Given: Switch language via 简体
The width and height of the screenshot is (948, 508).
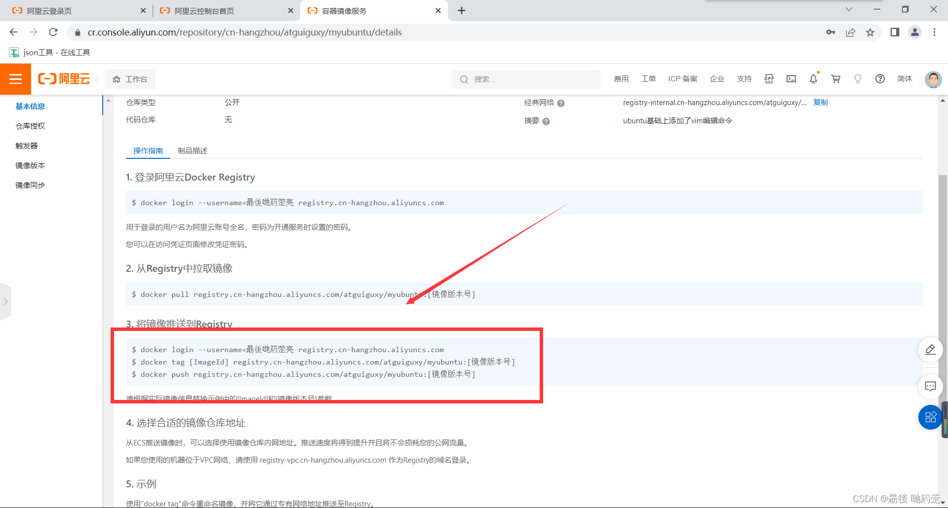Looking at the screenshot, I should [905, 79].
